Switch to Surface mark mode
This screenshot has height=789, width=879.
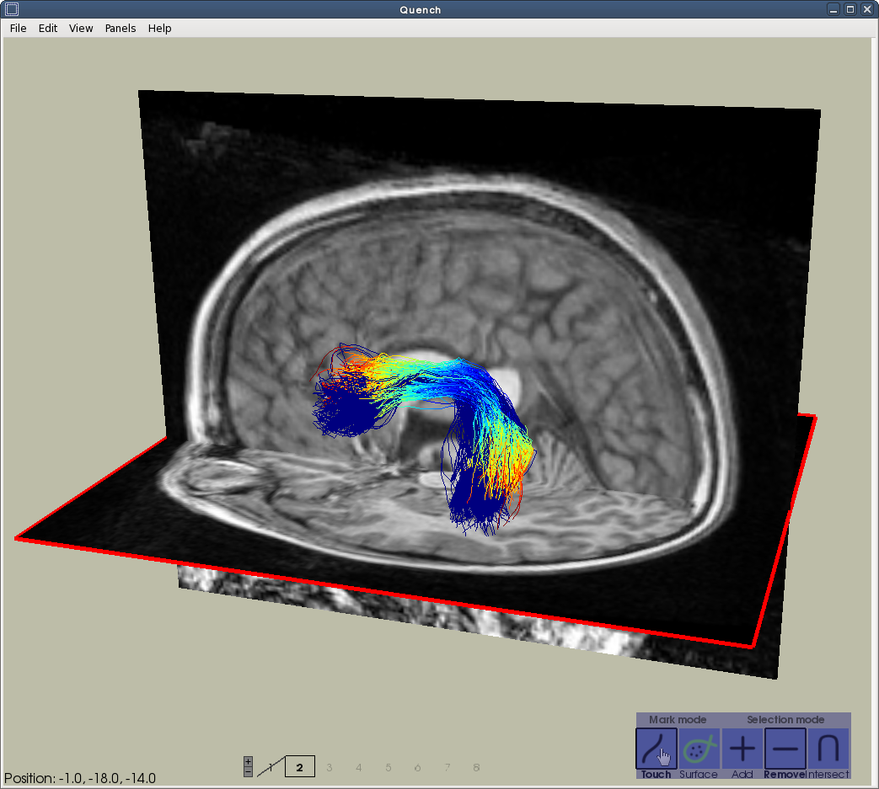[699, 749]
